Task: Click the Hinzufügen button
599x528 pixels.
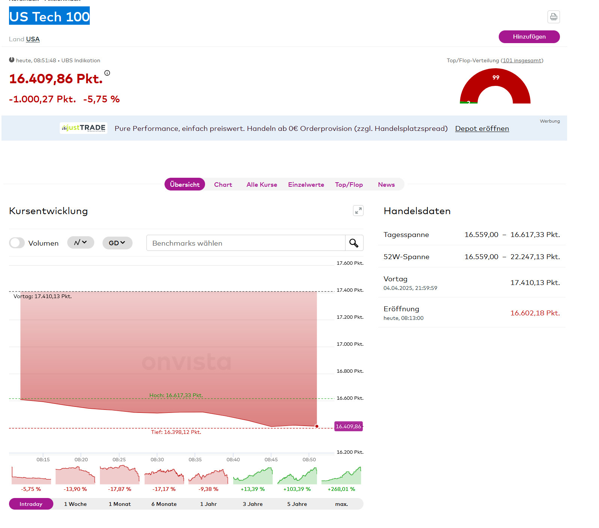Action: (529, 37)
